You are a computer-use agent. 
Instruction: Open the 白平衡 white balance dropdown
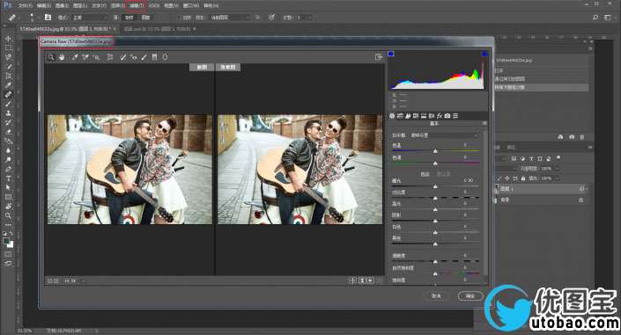coord(444,135)
